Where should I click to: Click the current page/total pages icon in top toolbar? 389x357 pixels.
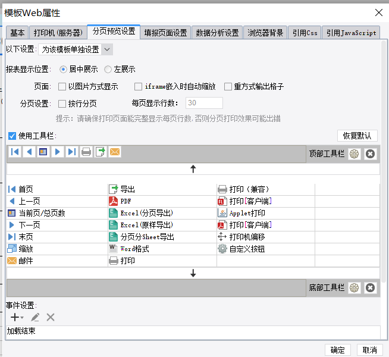pos(43,152)
